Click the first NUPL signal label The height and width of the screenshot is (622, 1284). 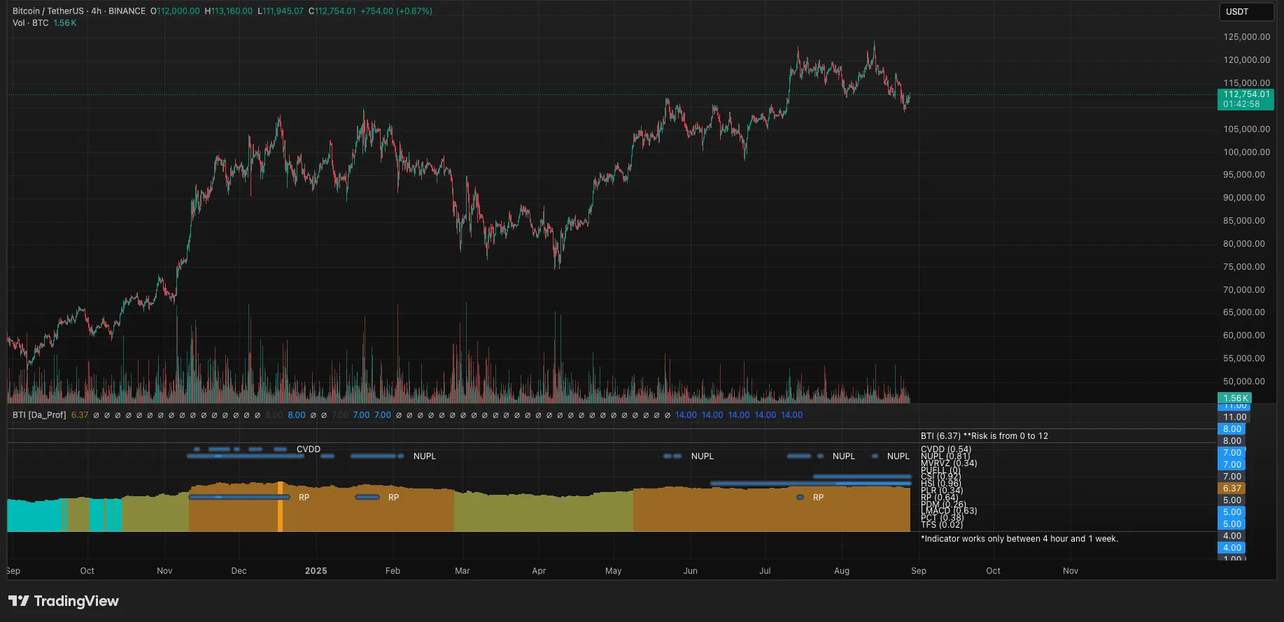coord(425,456)
